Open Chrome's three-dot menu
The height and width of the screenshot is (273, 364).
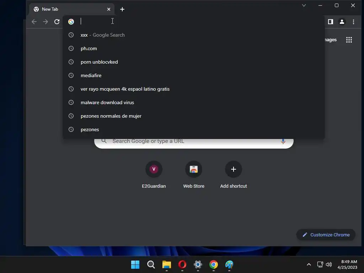(x=353, y=22)
